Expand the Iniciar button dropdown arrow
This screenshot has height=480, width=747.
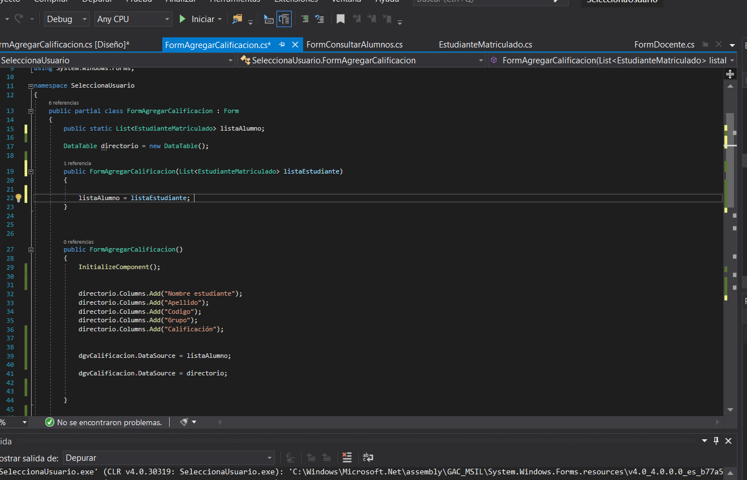click(219, 19)
